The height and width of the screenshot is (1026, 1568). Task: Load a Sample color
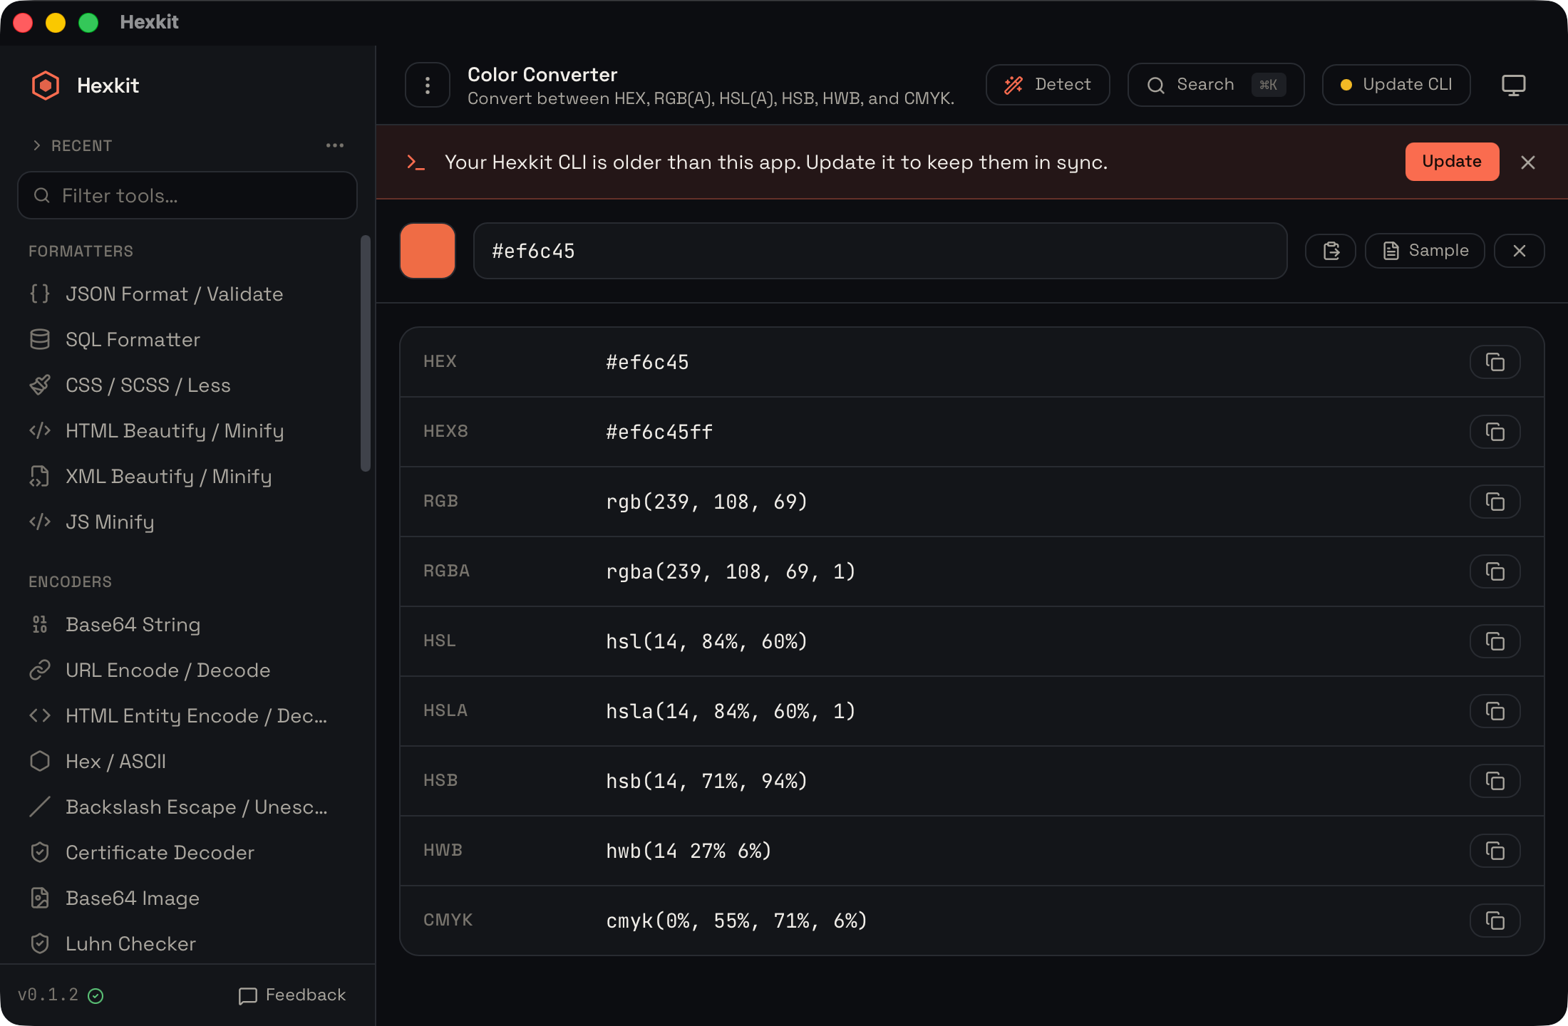1425,251
